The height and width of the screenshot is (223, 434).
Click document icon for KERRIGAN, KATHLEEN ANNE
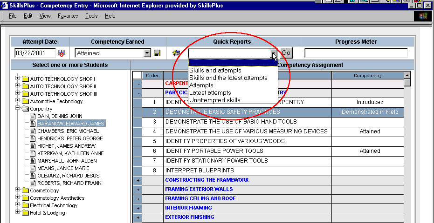click(33, 153)
